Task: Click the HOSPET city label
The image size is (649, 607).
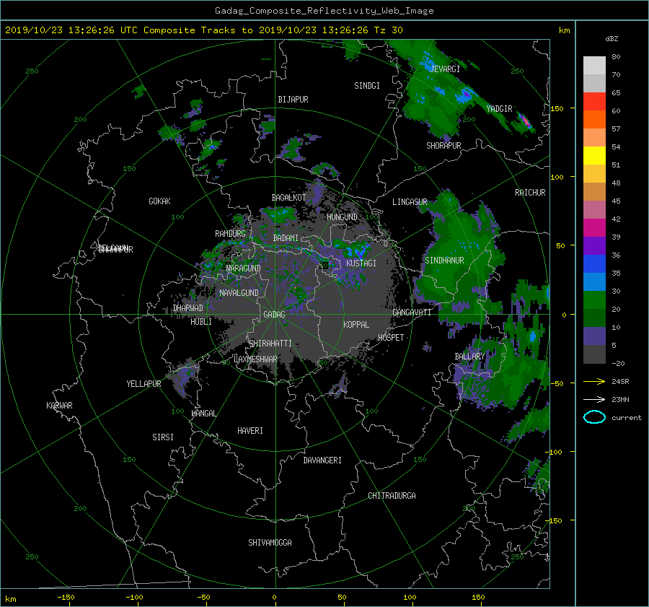Action: pos(391,338)
